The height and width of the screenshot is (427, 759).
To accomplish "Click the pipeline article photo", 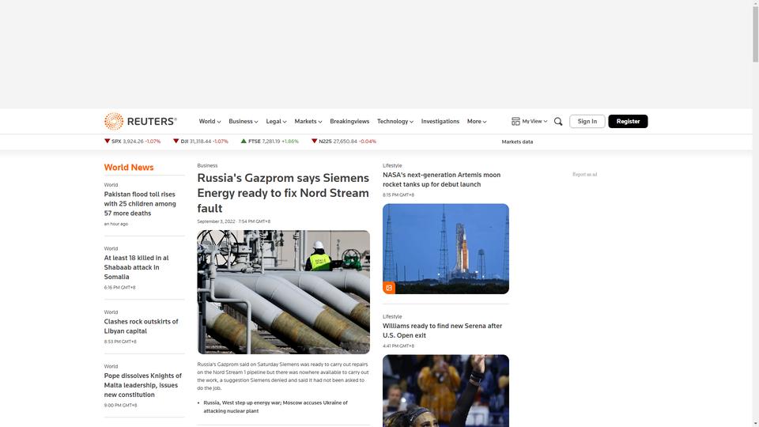I will 284,292.
